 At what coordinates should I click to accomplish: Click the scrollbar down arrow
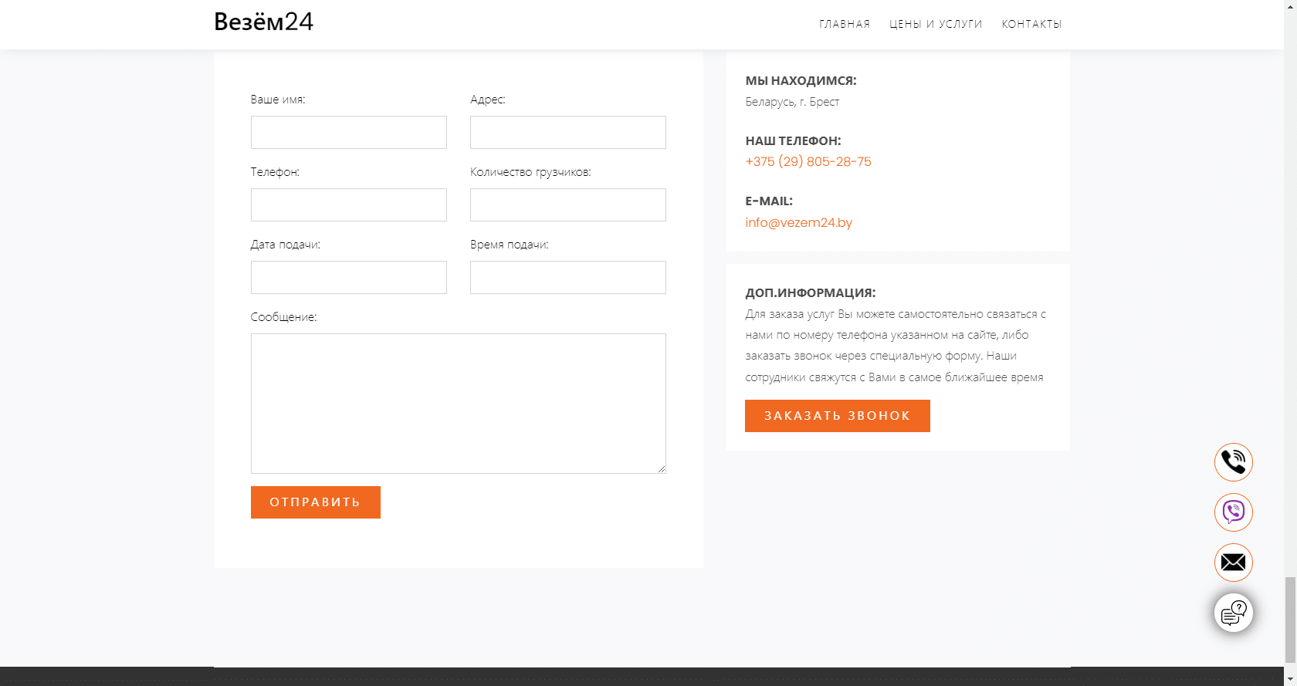(x=1290, y=679)
